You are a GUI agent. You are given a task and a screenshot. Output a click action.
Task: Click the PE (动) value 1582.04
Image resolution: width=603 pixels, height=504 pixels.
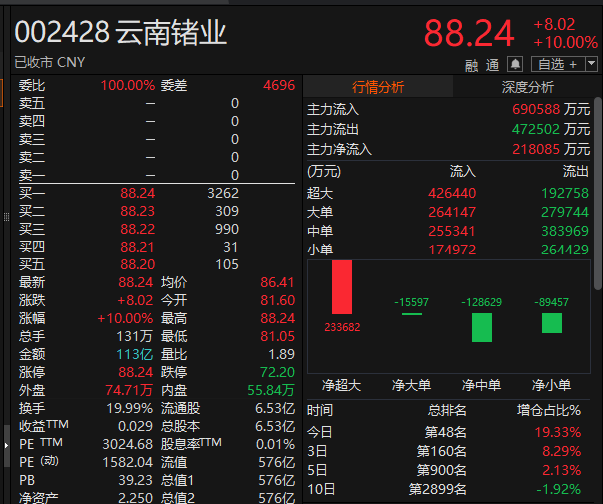128,462
